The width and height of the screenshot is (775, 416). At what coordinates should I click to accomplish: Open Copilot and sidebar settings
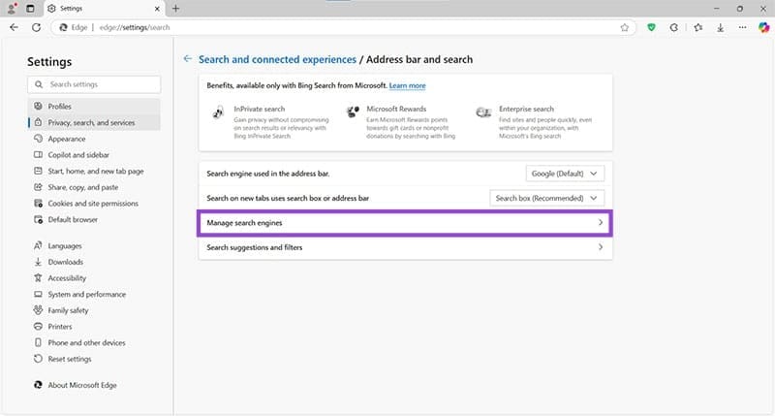pyautogui.click(x=94, y=155)
